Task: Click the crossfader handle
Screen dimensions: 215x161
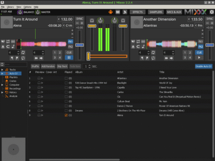Action: (x=89, y=56)
